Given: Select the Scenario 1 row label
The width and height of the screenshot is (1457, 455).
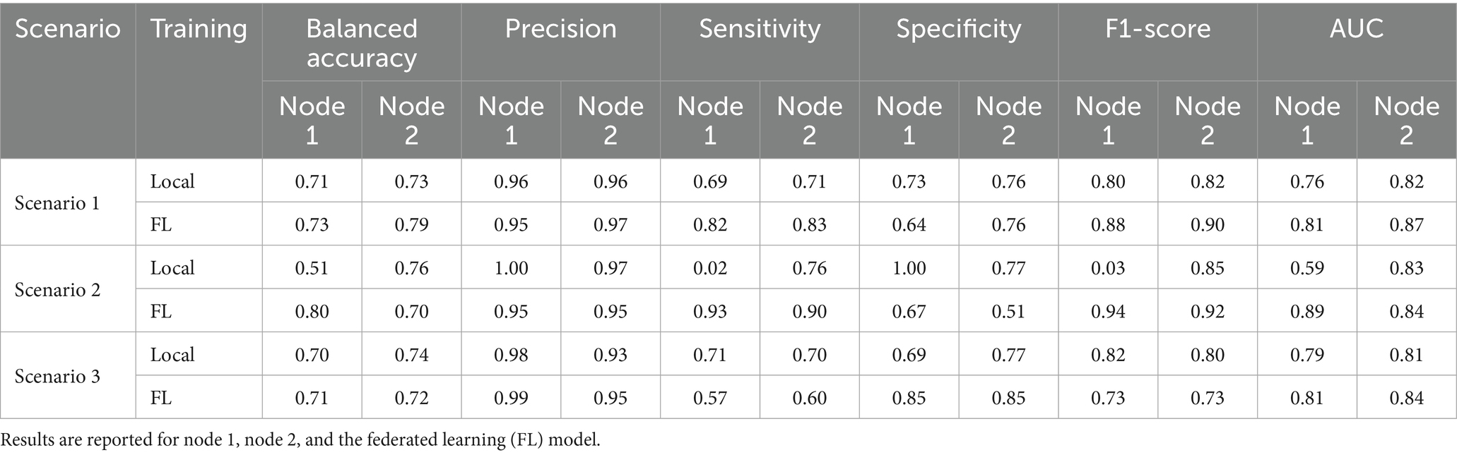Looking at the screenshot, I should tap(57, 203).
